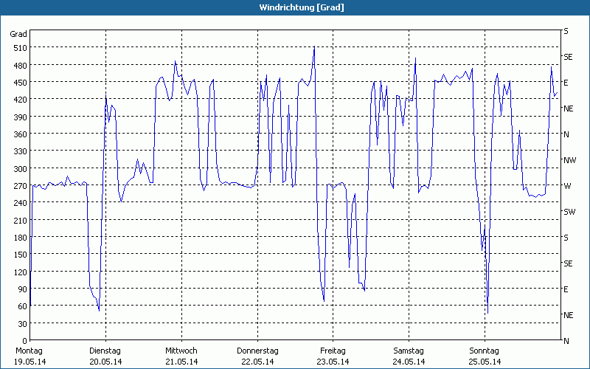Select the SW compass direction label
Viewport: 590px width, 369px height.
pyautogui.click(x=569, y=212)
